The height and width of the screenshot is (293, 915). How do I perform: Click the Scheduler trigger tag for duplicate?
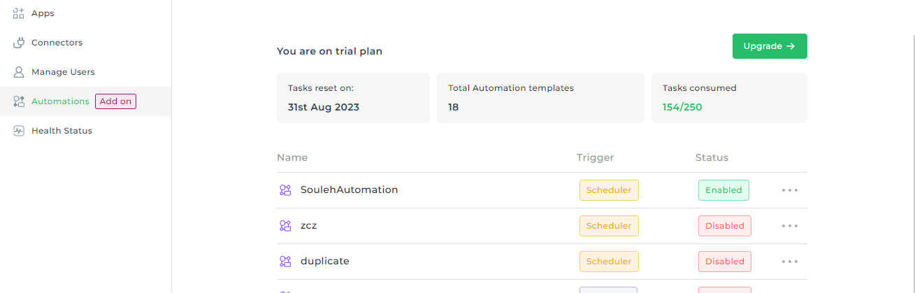pos(609,262)
